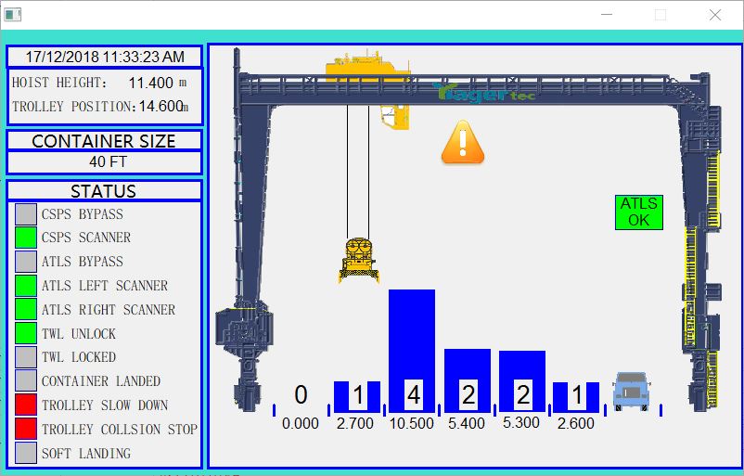This screenshot has height=476, width=744.
Task: Toggle the ATLS BYPASS status indicator
Action: point(26,262)
